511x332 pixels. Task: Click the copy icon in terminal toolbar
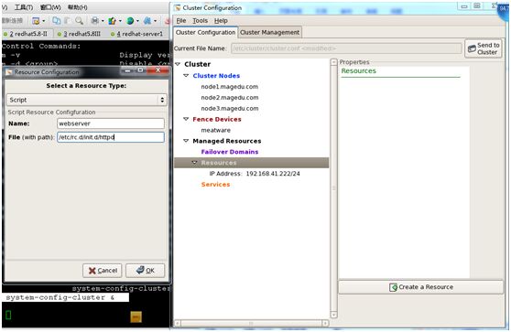click(57, 21)
